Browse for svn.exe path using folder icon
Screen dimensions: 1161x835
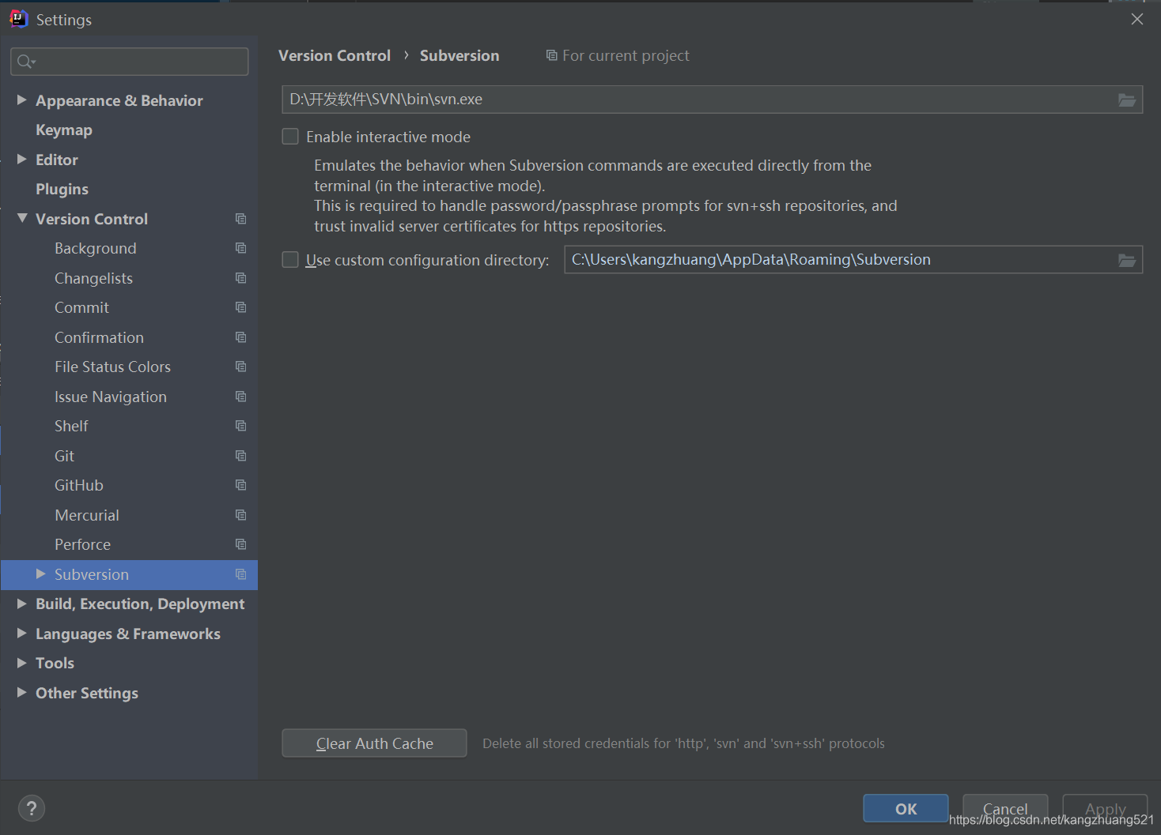1127,100
